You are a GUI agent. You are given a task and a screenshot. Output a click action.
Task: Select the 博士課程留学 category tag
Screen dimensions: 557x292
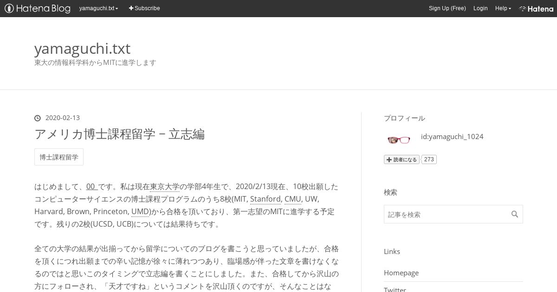[59, 157]
